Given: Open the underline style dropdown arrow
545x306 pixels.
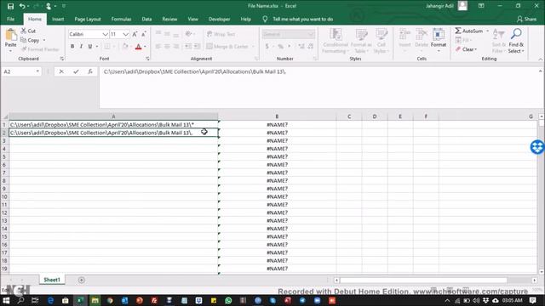Looking at the screenshot, I should pyautogui.click(x=97, y=46).
